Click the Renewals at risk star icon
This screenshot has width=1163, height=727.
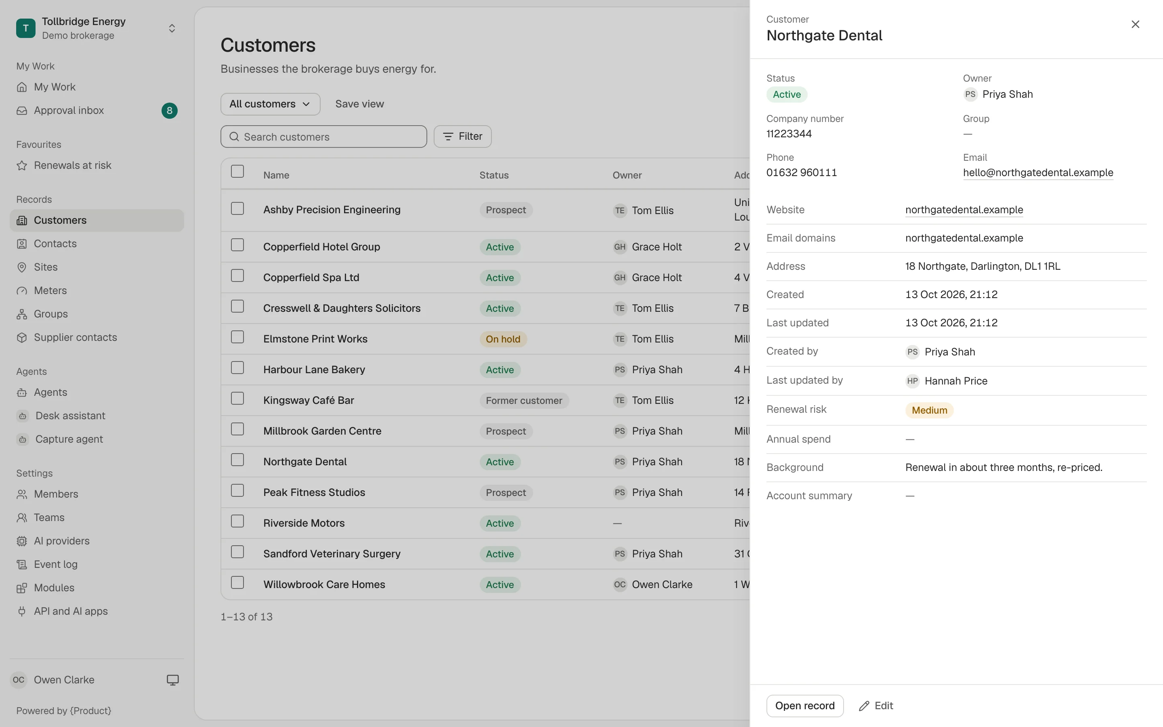pyautogui.click(x=22, y=166)
